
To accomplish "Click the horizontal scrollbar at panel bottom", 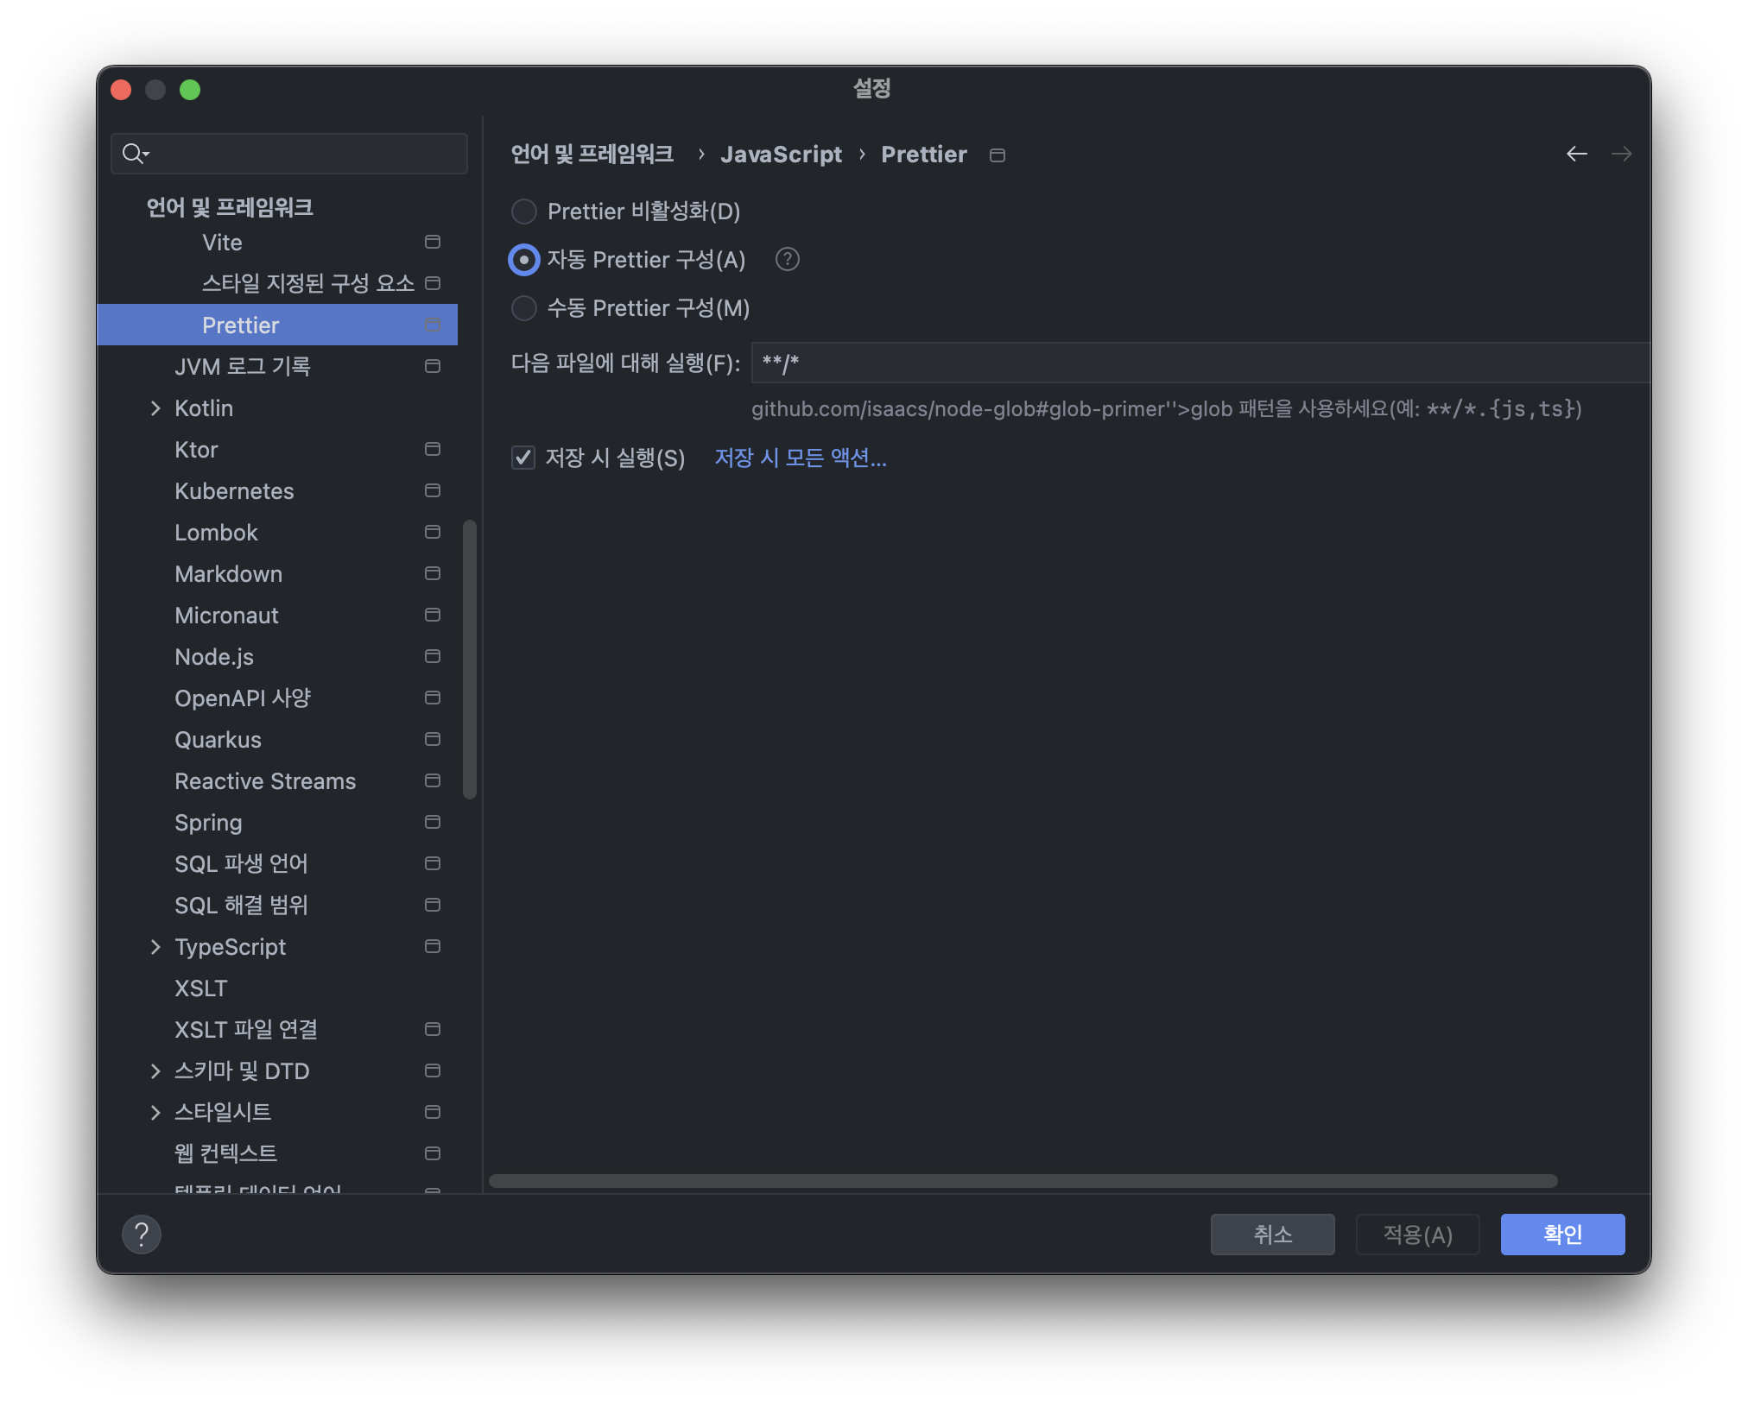I will [x=1023, y=1181].
